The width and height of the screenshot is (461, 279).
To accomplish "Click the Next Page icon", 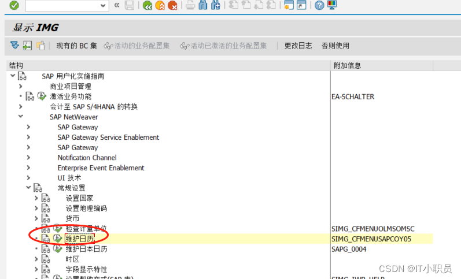I will coord(259,5).
